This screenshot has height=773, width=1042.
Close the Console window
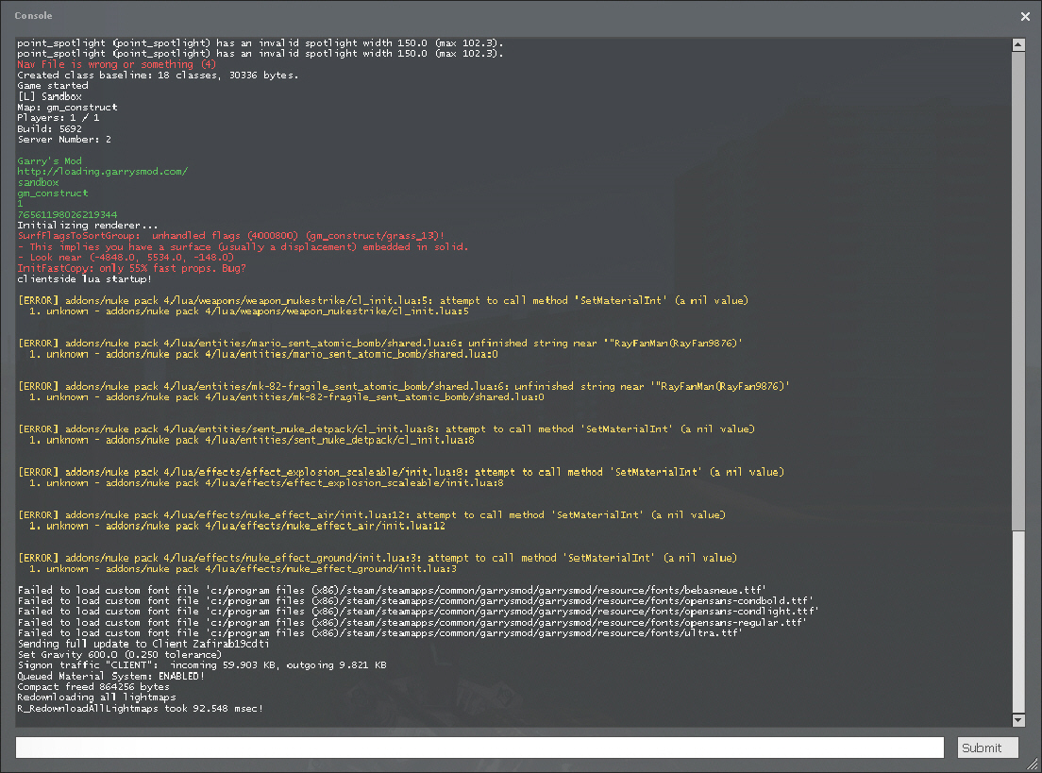[1025, 16]
